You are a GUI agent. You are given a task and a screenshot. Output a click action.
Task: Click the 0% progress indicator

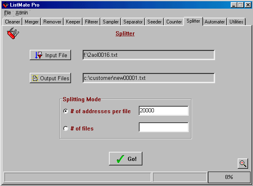pos(229,177)
